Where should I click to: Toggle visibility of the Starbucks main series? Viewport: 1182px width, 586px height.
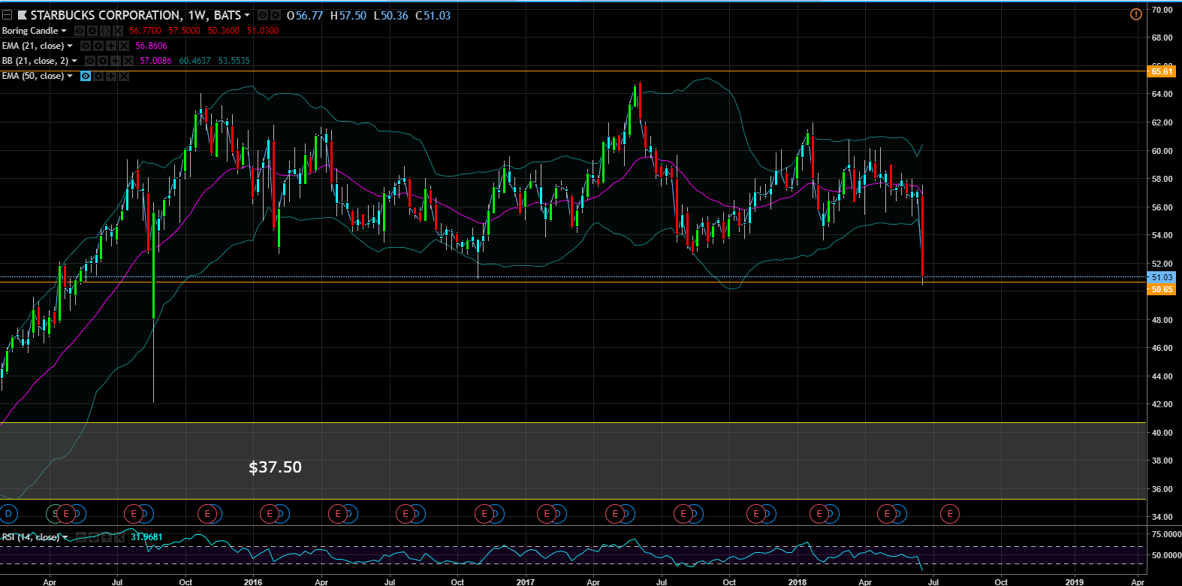pyautogui.click(x=262, y=15)
